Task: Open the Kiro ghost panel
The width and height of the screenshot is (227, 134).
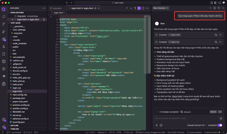Action: (x=4, y=54)
